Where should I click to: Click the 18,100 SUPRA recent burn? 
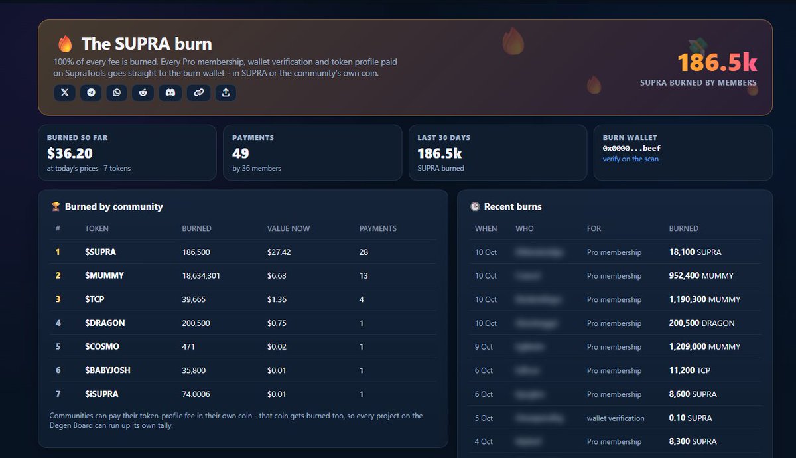click(695, 252)
